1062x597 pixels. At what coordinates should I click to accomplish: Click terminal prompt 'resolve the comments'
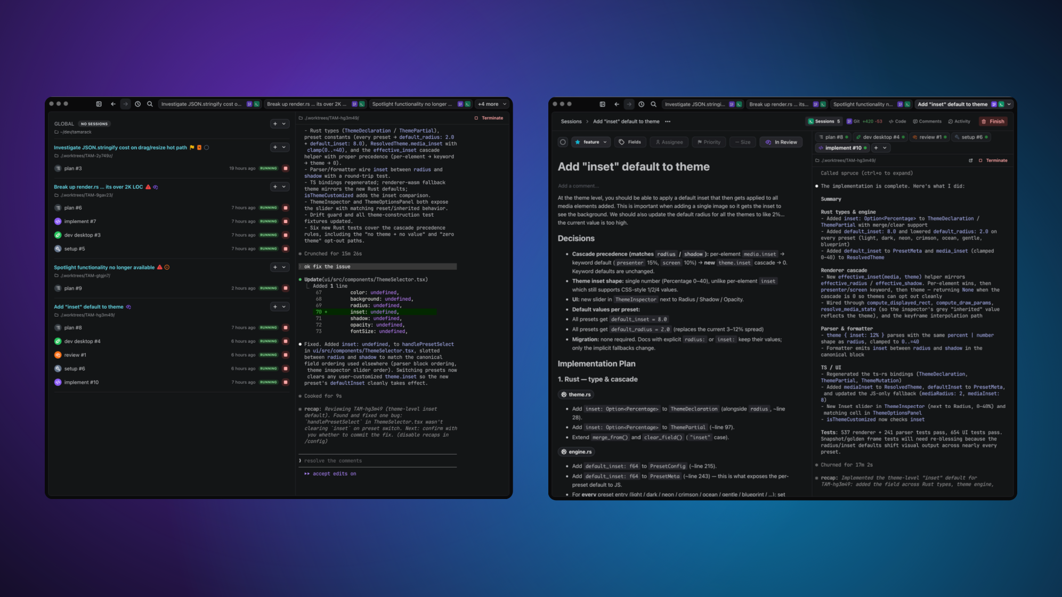coord(378,461)
